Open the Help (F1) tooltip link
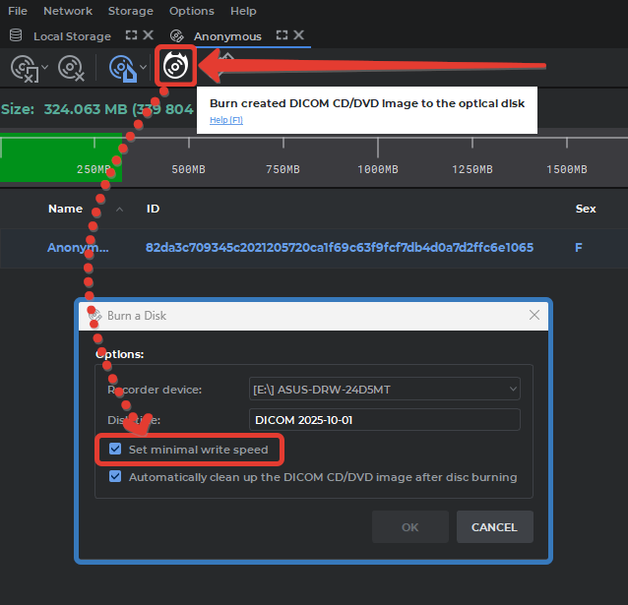 coord(225,120)
